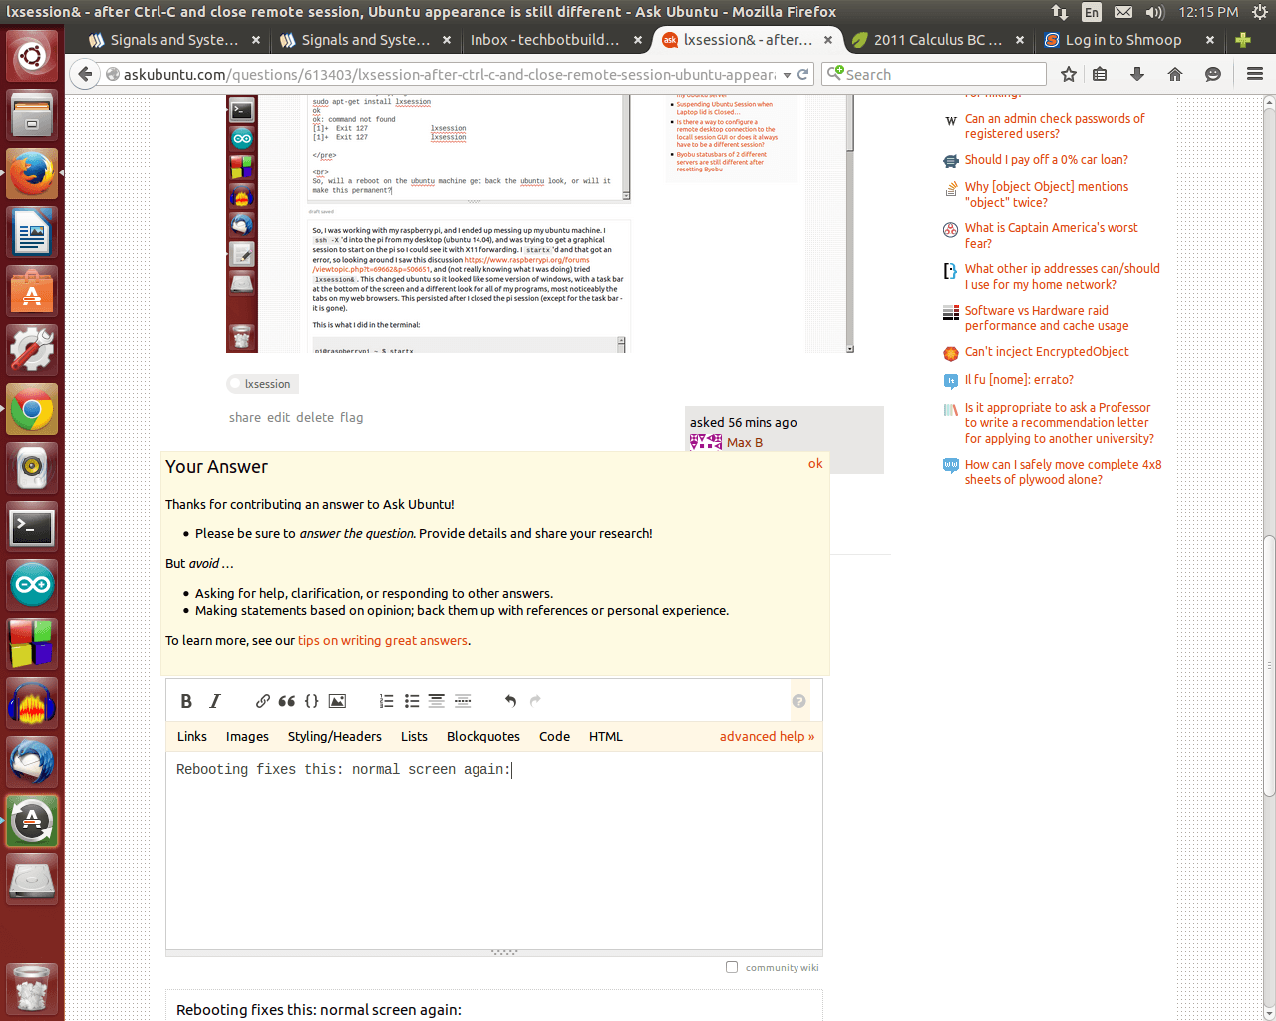Show Links formatting help tab
The height and width of the screenshot is (1021, 1276).
tap(192, 736)
